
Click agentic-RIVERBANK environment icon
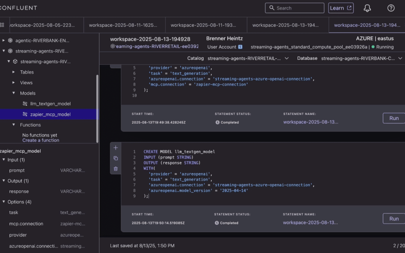(x=10, y=40)
